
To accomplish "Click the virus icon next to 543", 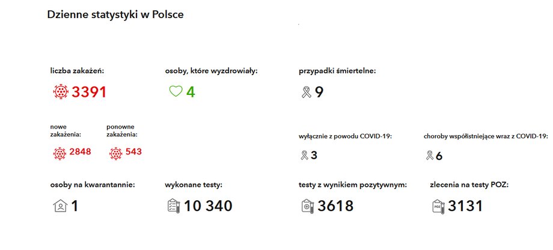I will click(x=115, y=154).
